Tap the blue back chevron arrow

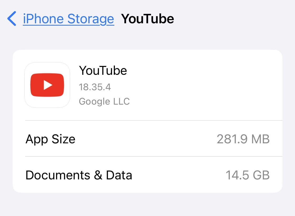(x=12, y=19)
